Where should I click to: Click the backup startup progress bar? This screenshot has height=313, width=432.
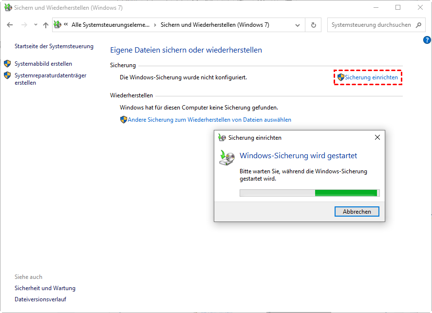[x=310, y=193]
